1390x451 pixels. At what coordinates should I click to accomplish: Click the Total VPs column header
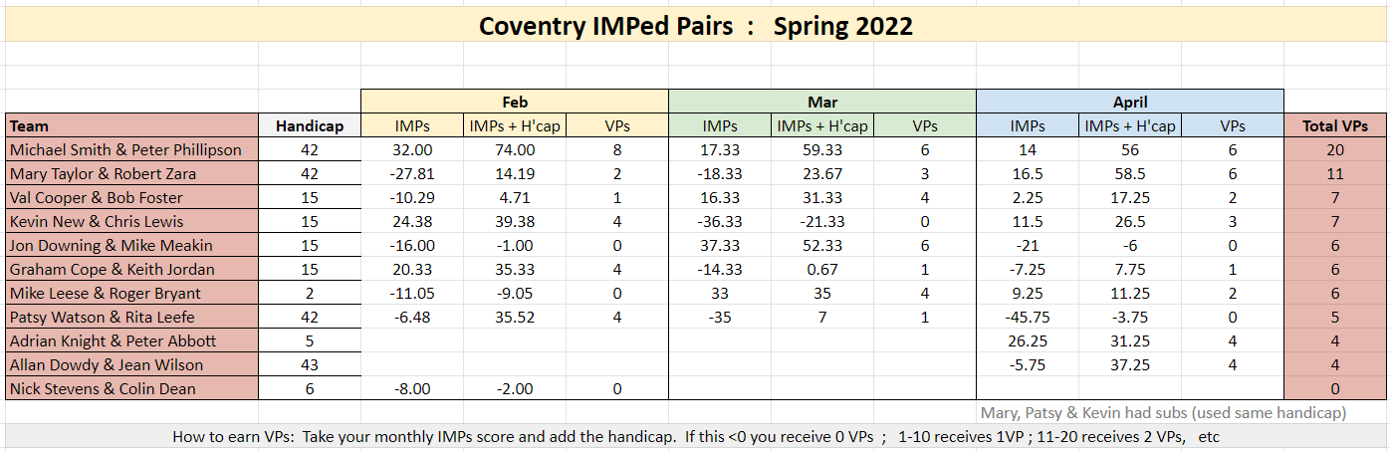click(x=1335, y=126)
